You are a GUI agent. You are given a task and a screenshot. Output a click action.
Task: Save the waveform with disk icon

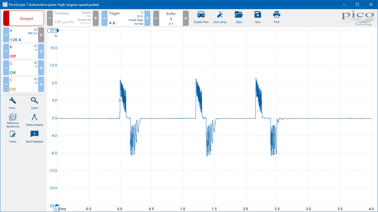click(258, 17)
